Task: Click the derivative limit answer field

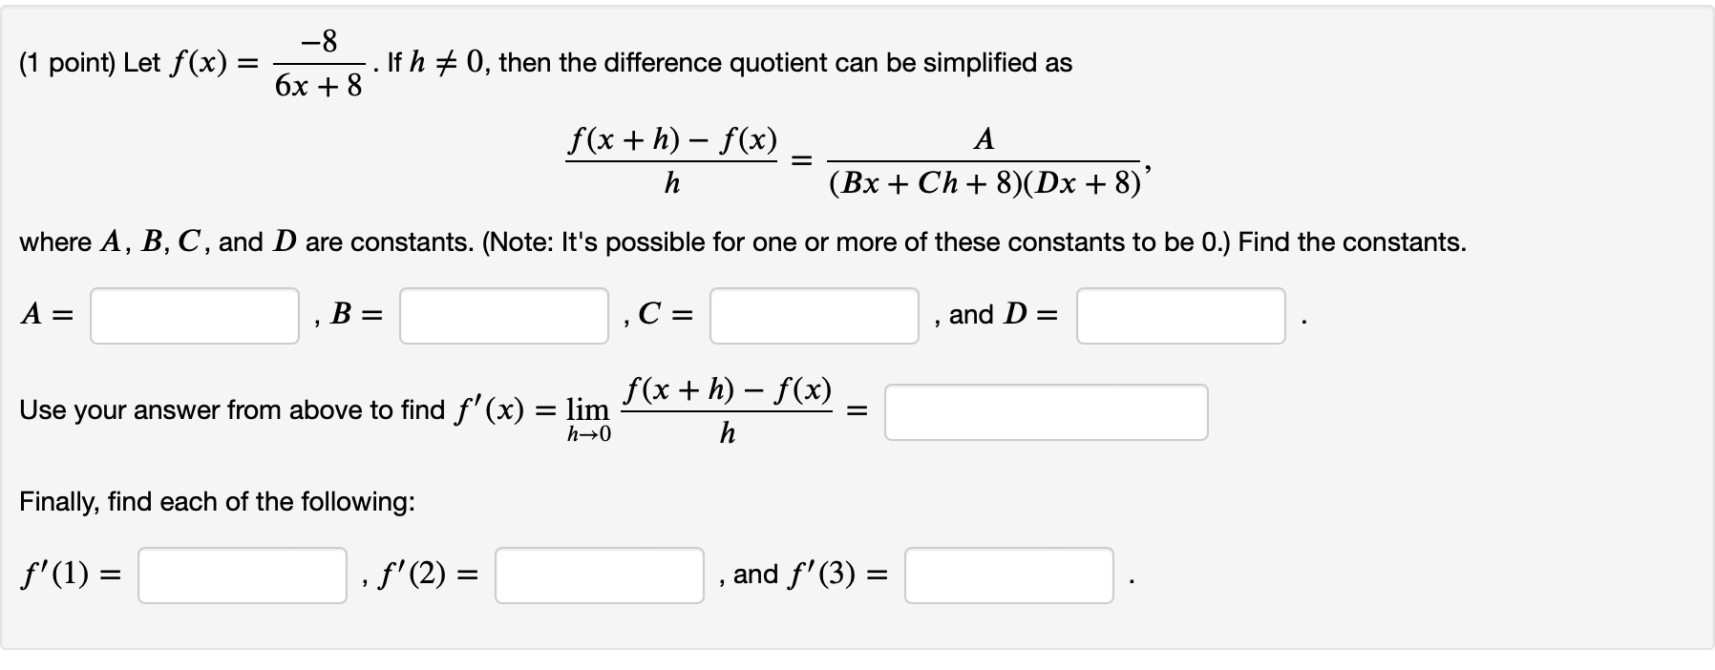Action: (1047, 411)
